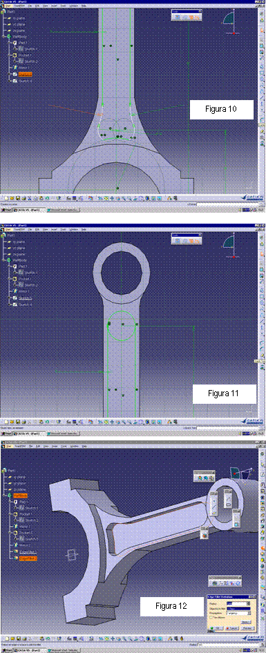Click OK in Edge Fillet Definition dialog
The width and height of the screenshot is (266, 653).
point(216,628)
